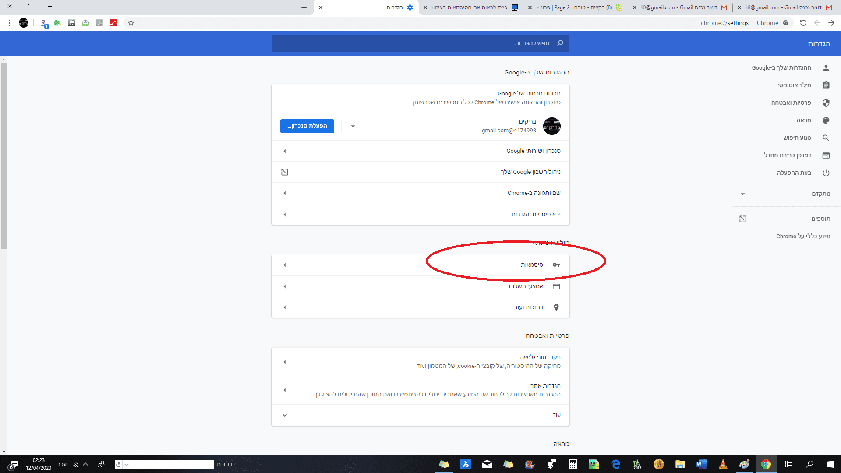Select the Search engine sidebar item
The image size is (841, 473).
click(797, 138)
